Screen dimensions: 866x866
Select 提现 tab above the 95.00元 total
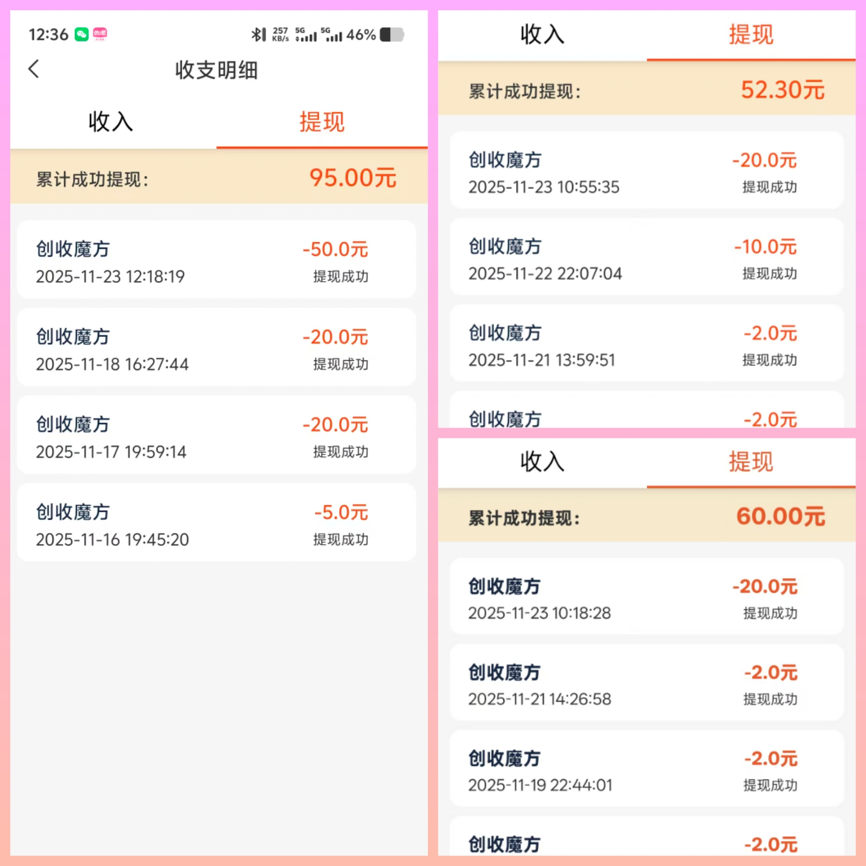pos(322,122)
